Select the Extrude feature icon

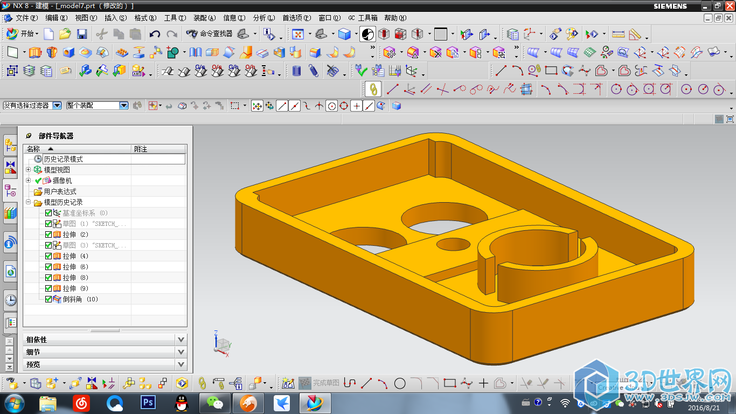point(34,52)
